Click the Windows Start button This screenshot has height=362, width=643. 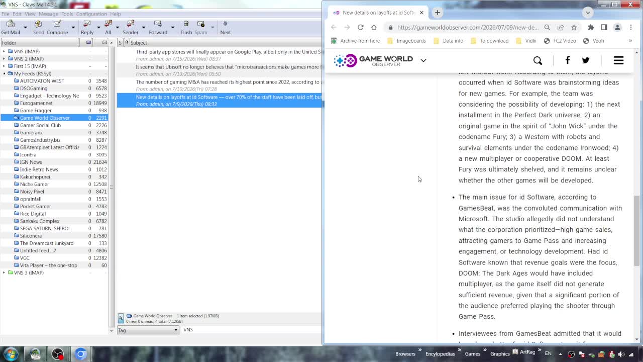pyautogui.click(x=11, y=353)
